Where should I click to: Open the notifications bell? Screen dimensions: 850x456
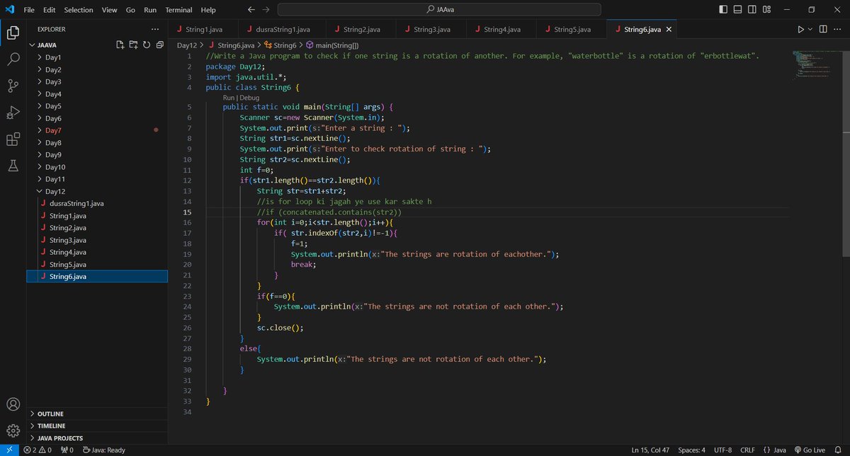point(838,450)
